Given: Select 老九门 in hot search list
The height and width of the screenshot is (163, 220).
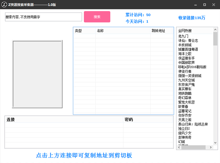Looking at the screenshot, I should coord(183,36).
